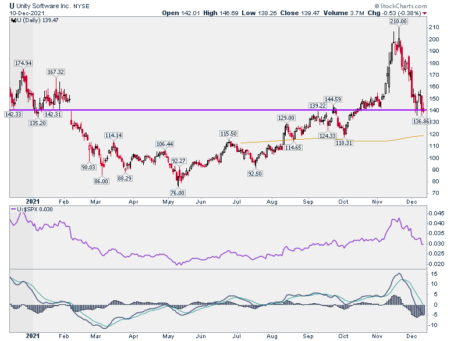Screen dimensions: 454x341
Task: Click the 118.31 low price label
Action: click(x=343, y=143)
